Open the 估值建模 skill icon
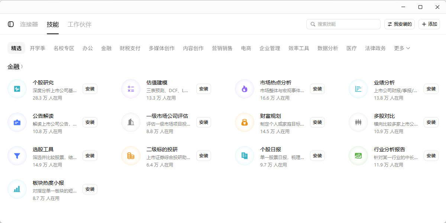This screenshot has width=446, height=223. point(131,89)
